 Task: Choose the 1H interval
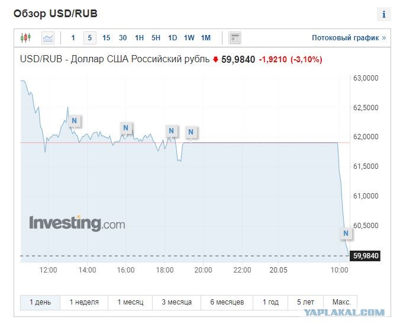139,38
